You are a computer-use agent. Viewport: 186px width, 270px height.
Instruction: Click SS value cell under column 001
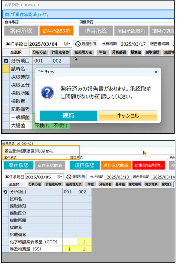point(70,249)
